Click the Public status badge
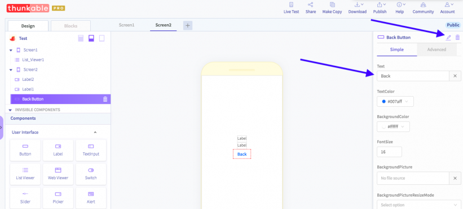This screenshot has height=209, width=463. click(x=453, y=25)
